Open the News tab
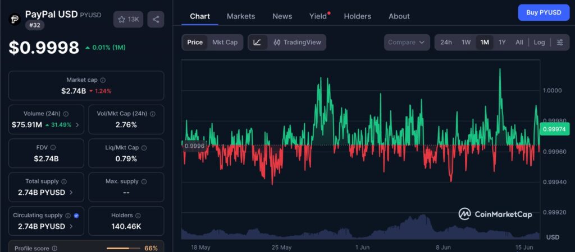Screen dimensions: 575x252 (x=282, y=16)
